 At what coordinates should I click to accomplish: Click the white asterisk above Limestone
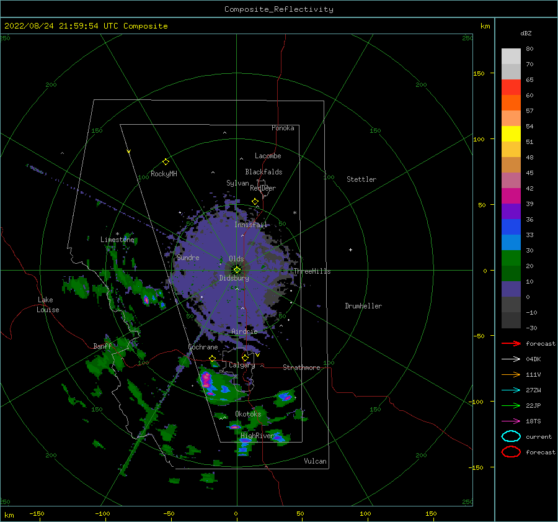click(117, 234)
